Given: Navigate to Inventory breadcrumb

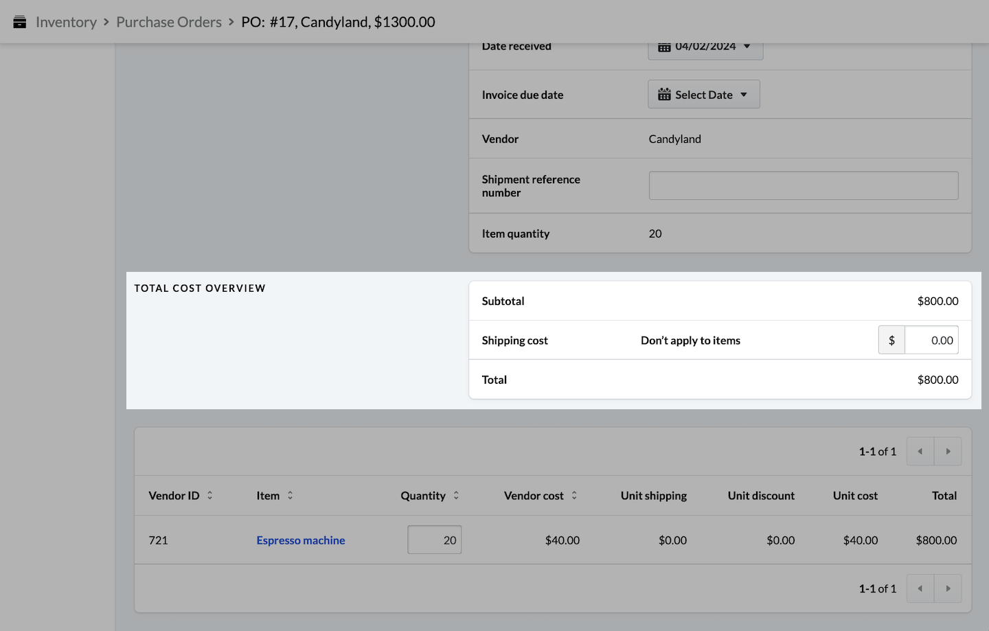Looking at the screenshot, I should [x=66, y=22].
